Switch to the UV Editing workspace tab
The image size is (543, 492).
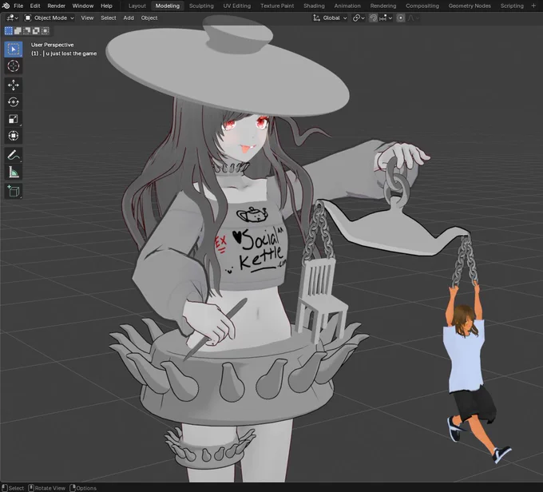pyautogui.click(x=237, y=6)
